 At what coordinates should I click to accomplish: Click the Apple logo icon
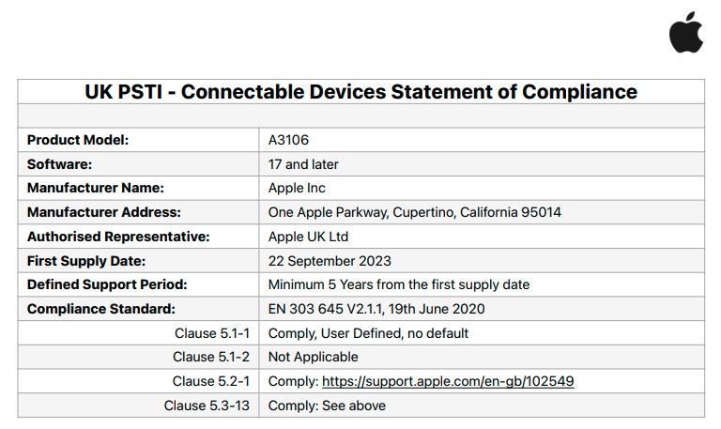[x=686, y=32]
